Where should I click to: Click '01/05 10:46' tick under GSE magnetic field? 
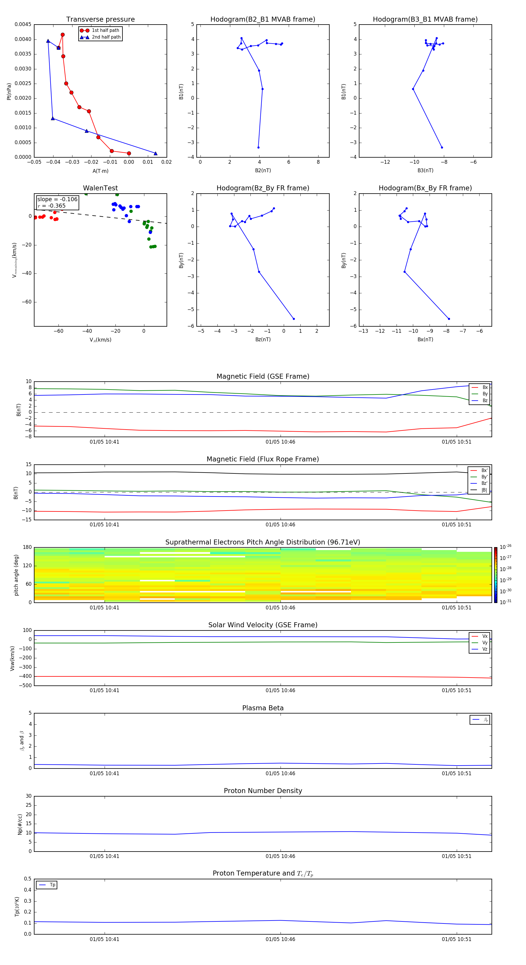[x=281, y=442]
